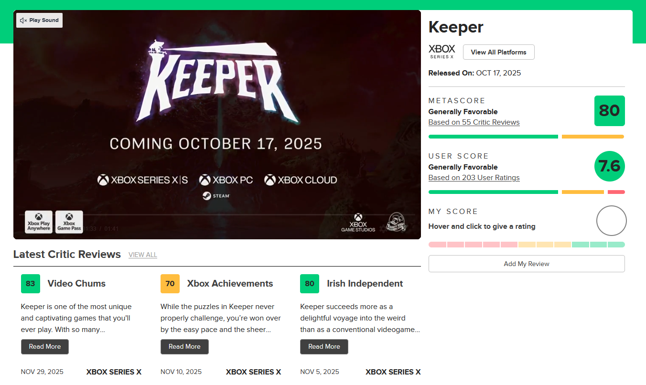Click the Add My Review button
The width and height of the screenshot is (646, 385).
(526, 264)
